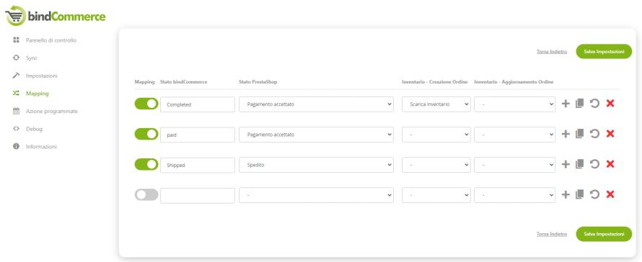
Task: Disable the Shipped mapping toggle
Action: [146, 164]
